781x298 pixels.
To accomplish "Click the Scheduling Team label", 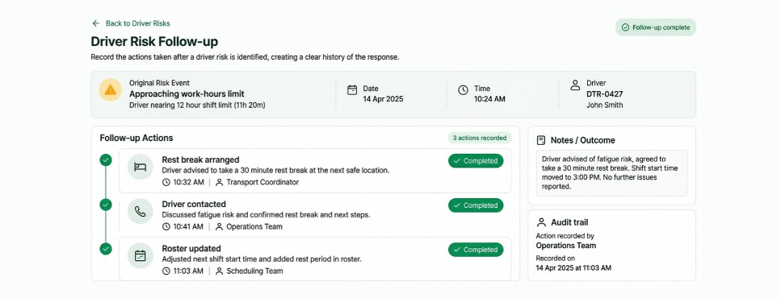I will click(254, 271).
